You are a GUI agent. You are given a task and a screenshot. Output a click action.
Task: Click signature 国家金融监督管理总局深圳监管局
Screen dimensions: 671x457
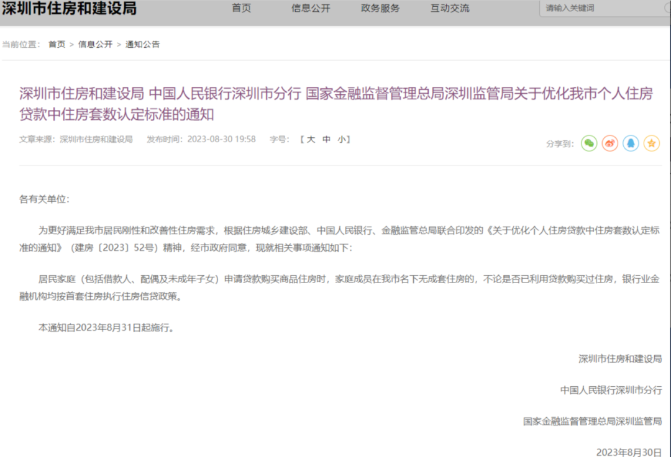[592, 421]
